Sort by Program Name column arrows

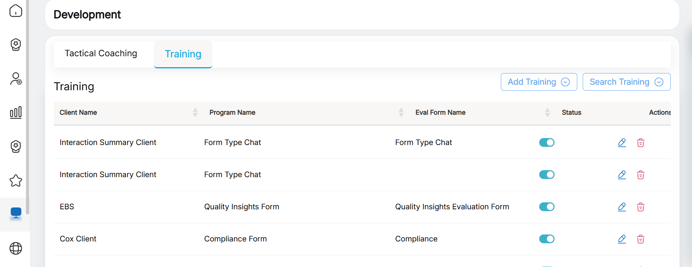(401, 112)
